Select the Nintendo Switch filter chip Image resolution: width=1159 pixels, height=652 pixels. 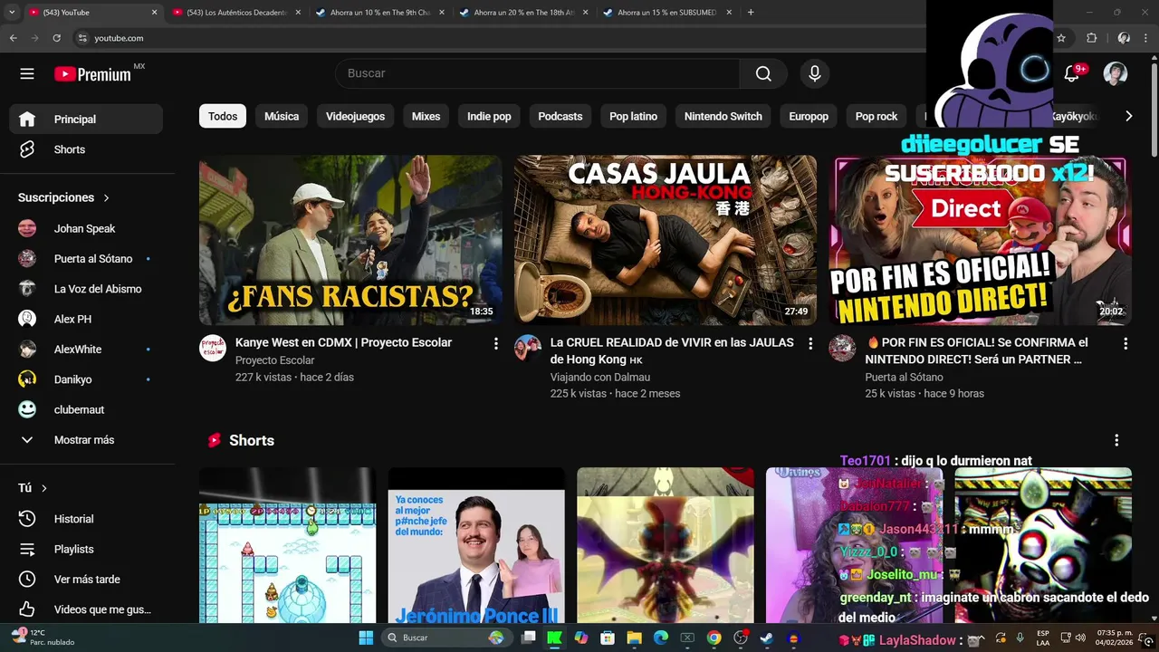click(x=723, y=116)
